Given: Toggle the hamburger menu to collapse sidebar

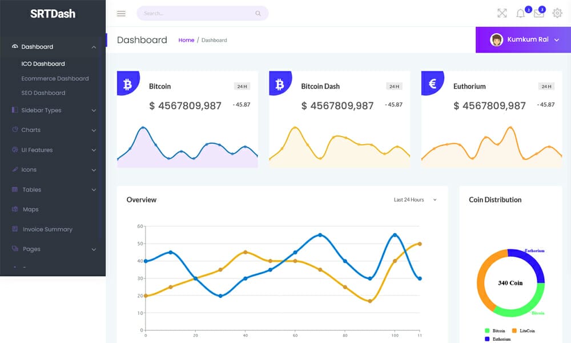Looking at the screenshot, I should pyautogui.click(x=120, y=13).
